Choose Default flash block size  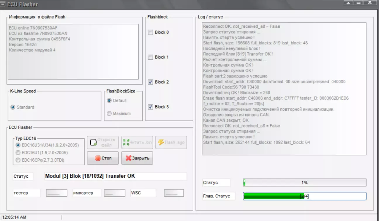tap(109, 101)
